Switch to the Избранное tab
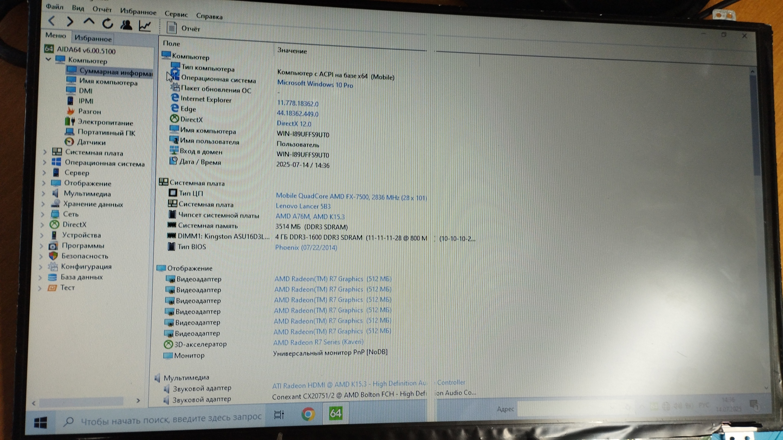The width and height of the screenshot is (783, 440). coord(93,39)
